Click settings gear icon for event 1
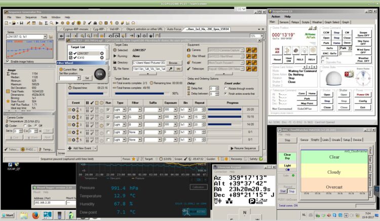Screen dimensions: 380x221 point(73,110)
